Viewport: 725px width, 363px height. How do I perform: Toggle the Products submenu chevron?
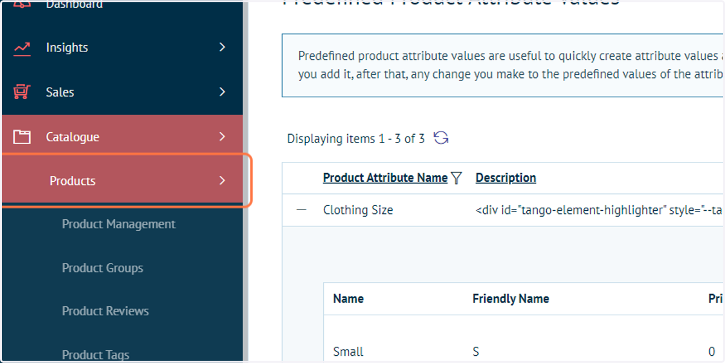(x=222, y=181)
